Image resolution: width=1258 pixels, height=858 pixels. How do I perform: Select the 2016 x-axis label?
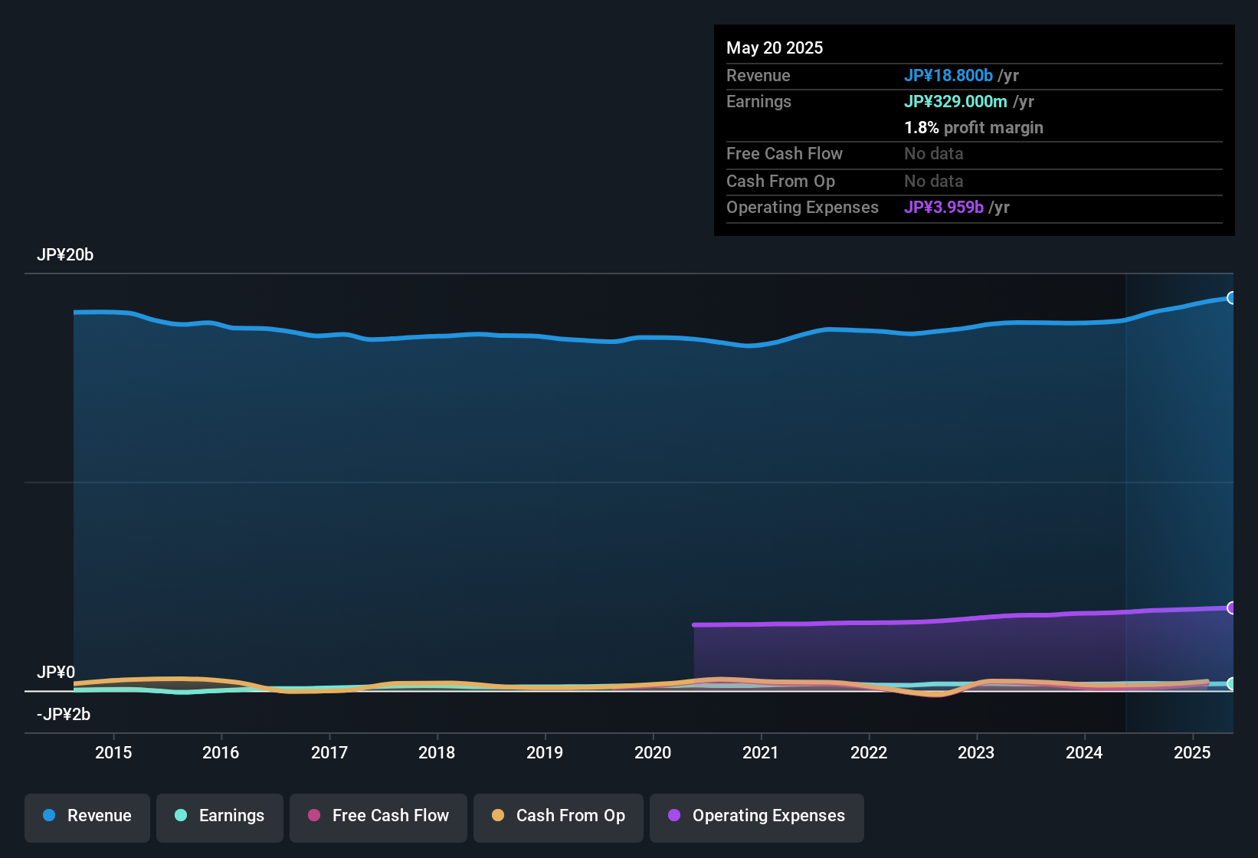(x=221, y=752)
